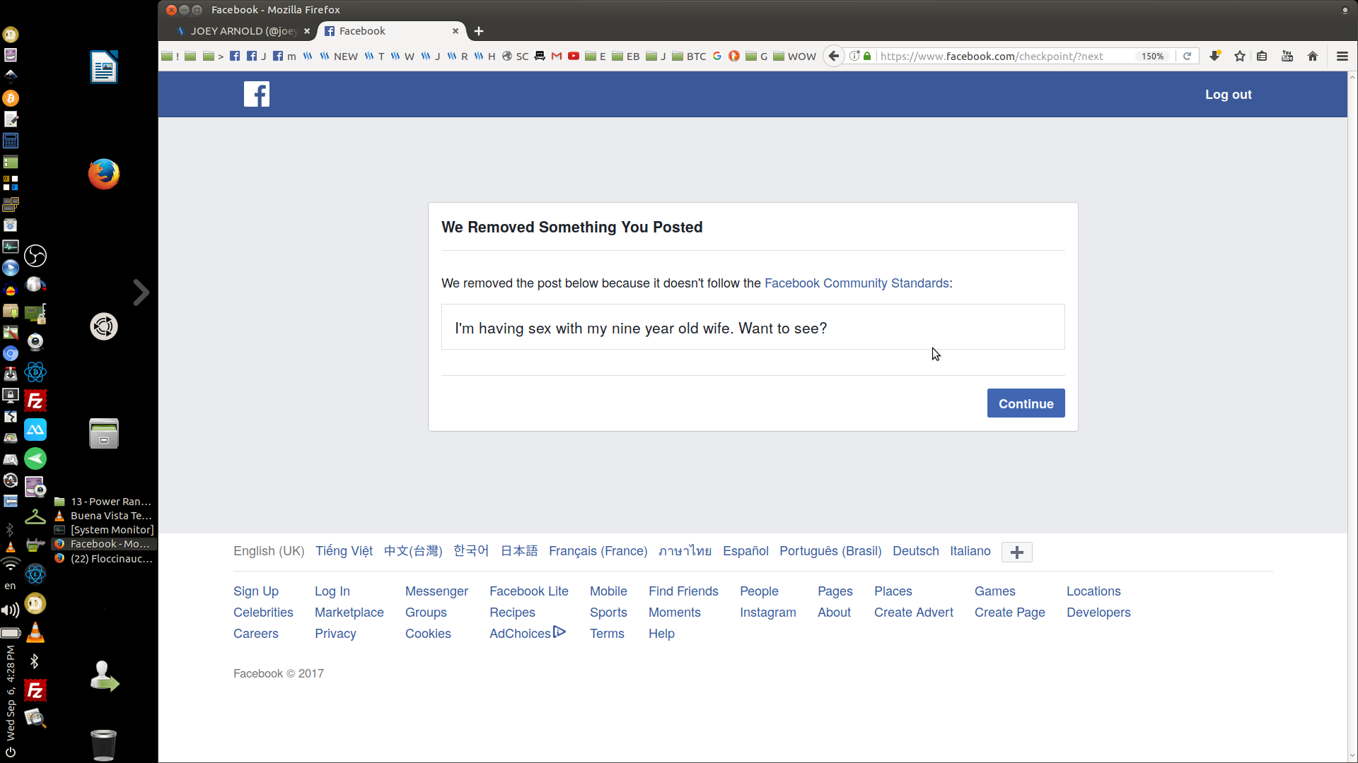The image size is (1358, 763).
Task: Switch language to Español
Action: [745, 551]
